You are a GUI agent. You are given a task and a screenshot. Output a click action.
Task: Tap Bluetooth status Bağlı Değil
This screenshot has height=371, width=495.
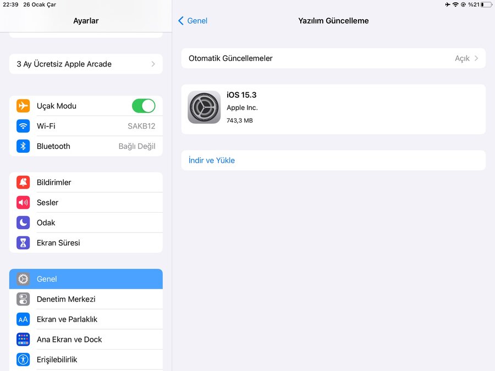[137, 146]
